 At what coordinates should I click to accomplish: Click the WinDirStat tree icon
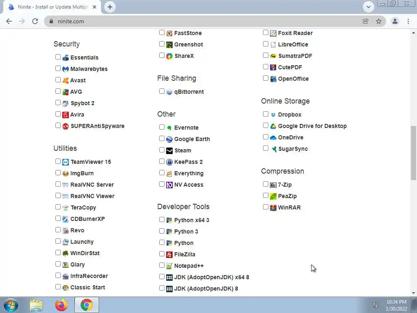coord(66,253)
